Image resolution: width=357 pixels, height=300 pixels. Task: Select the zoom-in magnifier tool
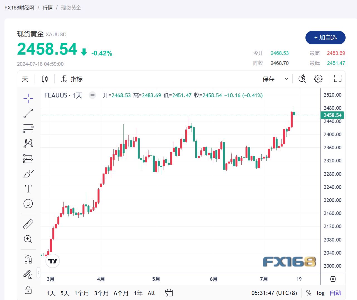point(28,239)
